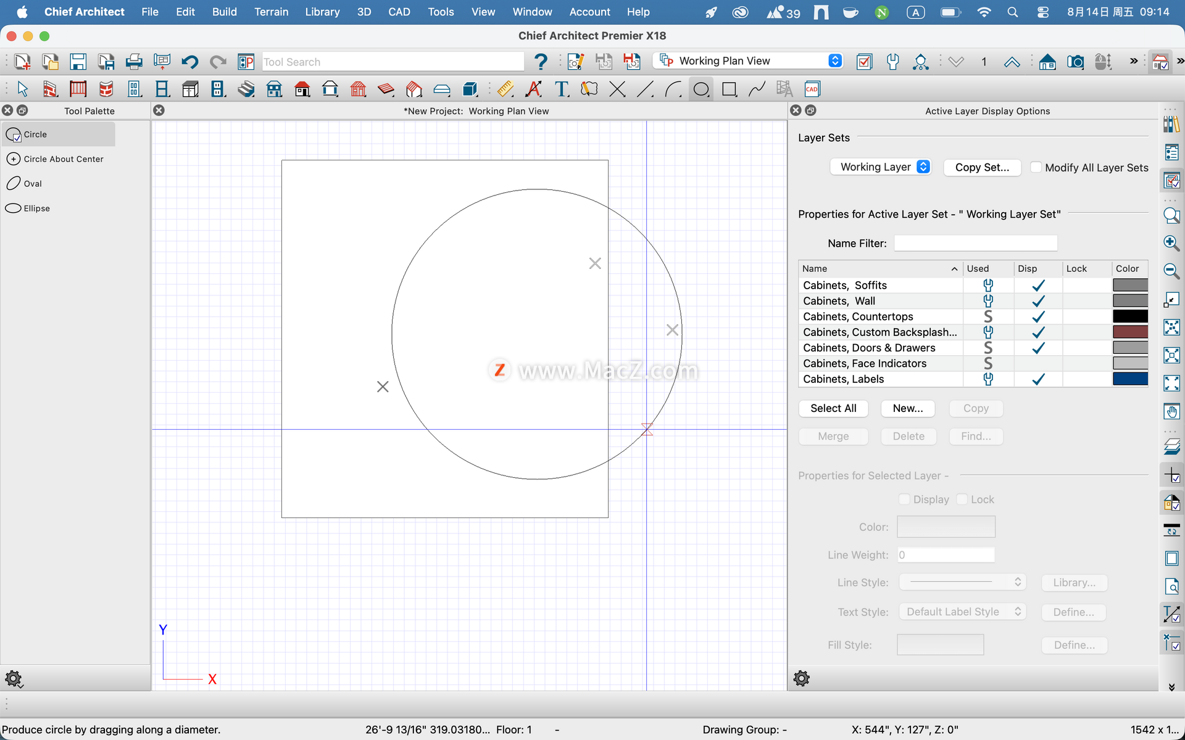Toggle display for Cabinets, Wall layer
The height and width of the screenshot is (740, 1185).
[1038, 301]
